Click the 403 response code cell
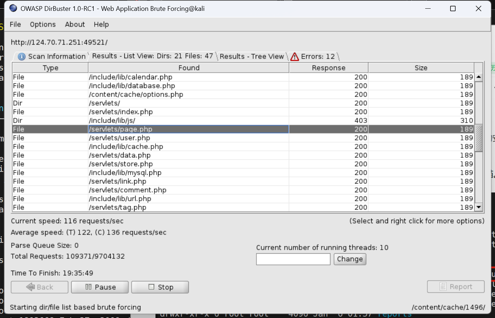This screenshot has height=318, width=495. tap(329, 120)
